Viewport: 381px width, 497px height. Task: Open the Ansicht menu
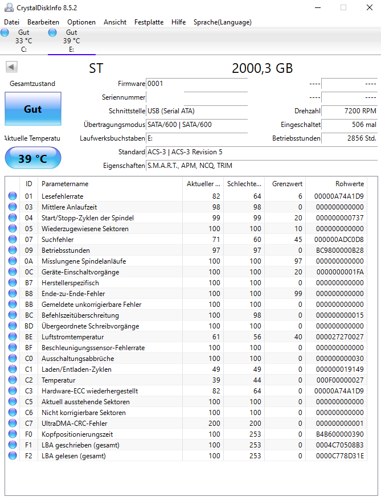[x=114, y=22]
